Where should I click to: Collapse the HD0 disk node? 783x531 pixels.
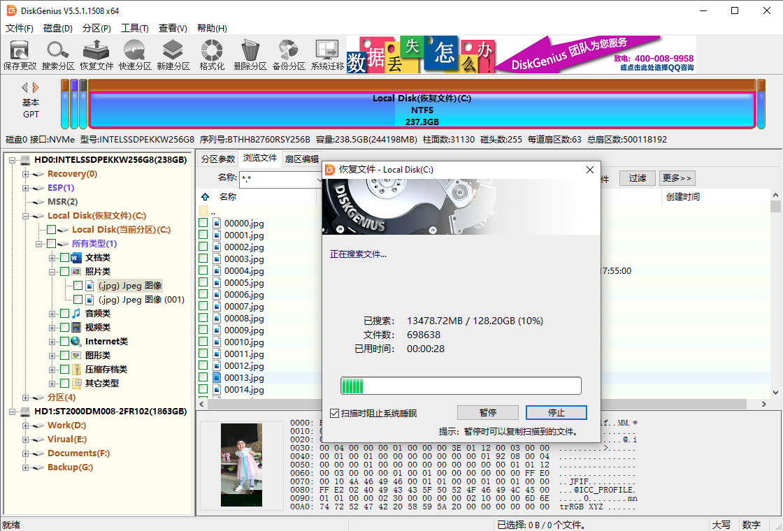pyautogui.click(x=13, y=160)
